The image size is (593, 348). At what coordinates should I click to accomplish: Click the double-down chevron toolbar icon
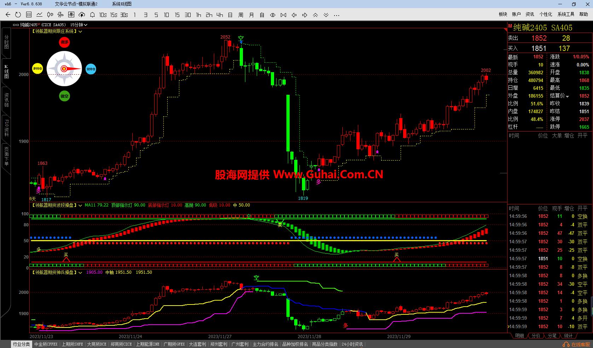326,15
